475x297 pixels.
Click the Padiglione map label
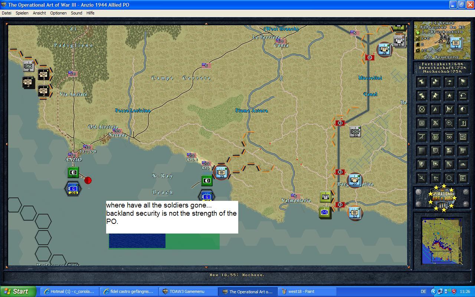coord(73,45)
